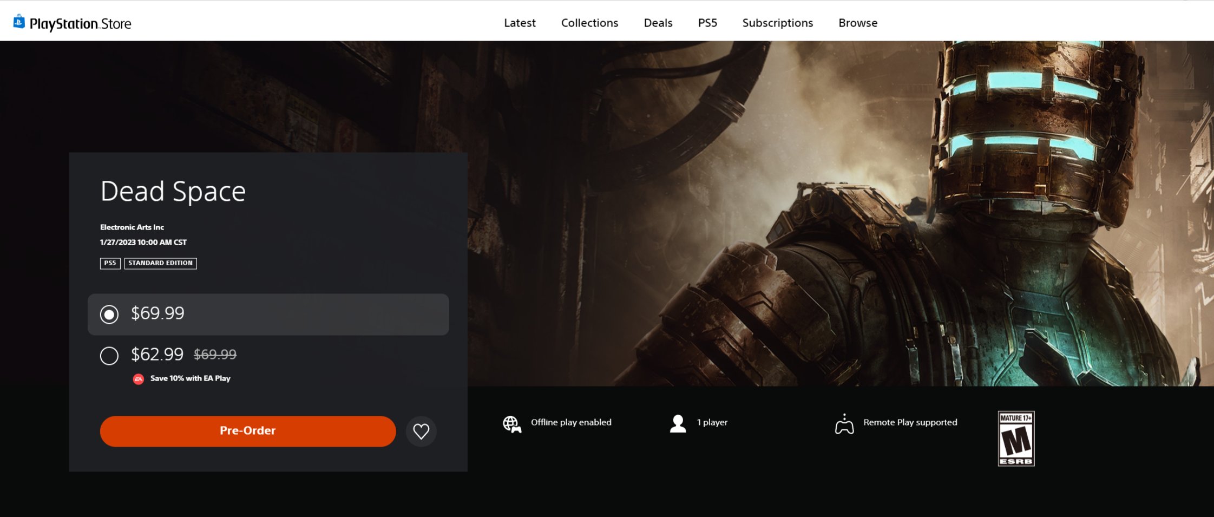Click the orange Pre-Order button
1214x517 pixels.
(248, 431)
